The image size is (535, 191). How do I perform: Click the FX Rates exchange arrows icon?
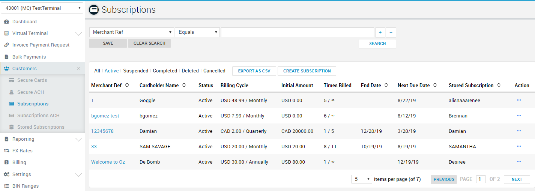pyautogui.click(x=6, y=151)
